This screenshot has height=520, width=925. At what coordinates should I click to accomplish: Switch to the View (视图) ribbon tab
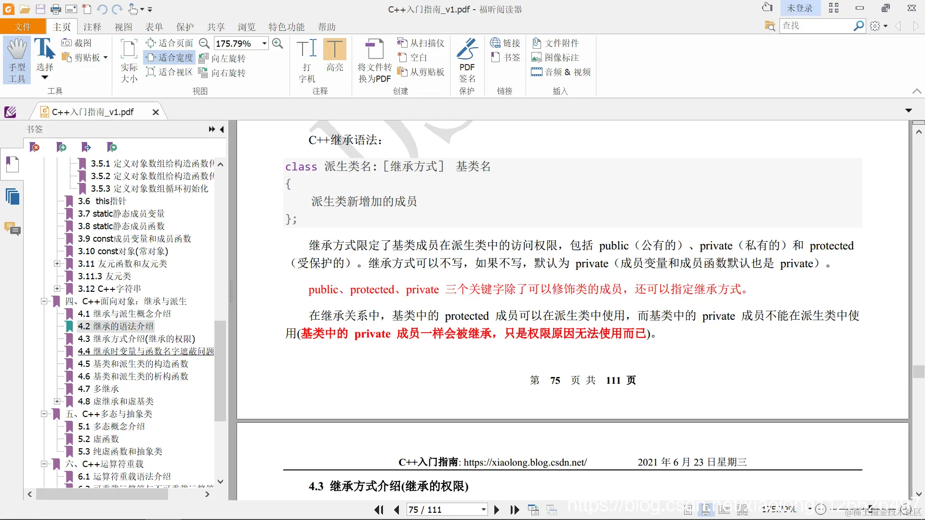[x=123, y=27]
